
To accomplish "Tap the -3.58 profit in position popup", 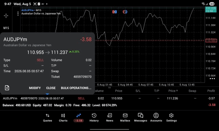I will point(86,39).
